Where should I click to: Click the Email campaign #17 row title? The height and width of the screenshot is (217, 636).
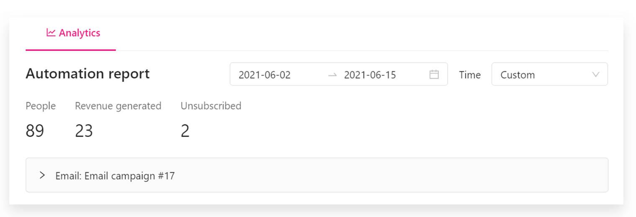(115, 176)
